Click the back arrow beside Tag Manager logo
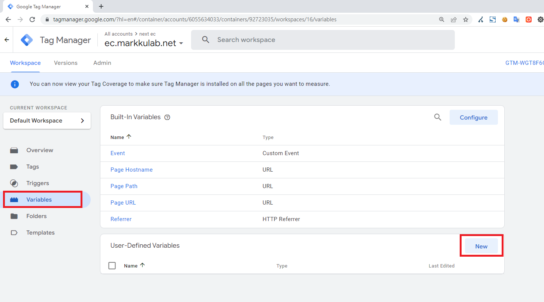 (x=7, y=40)
